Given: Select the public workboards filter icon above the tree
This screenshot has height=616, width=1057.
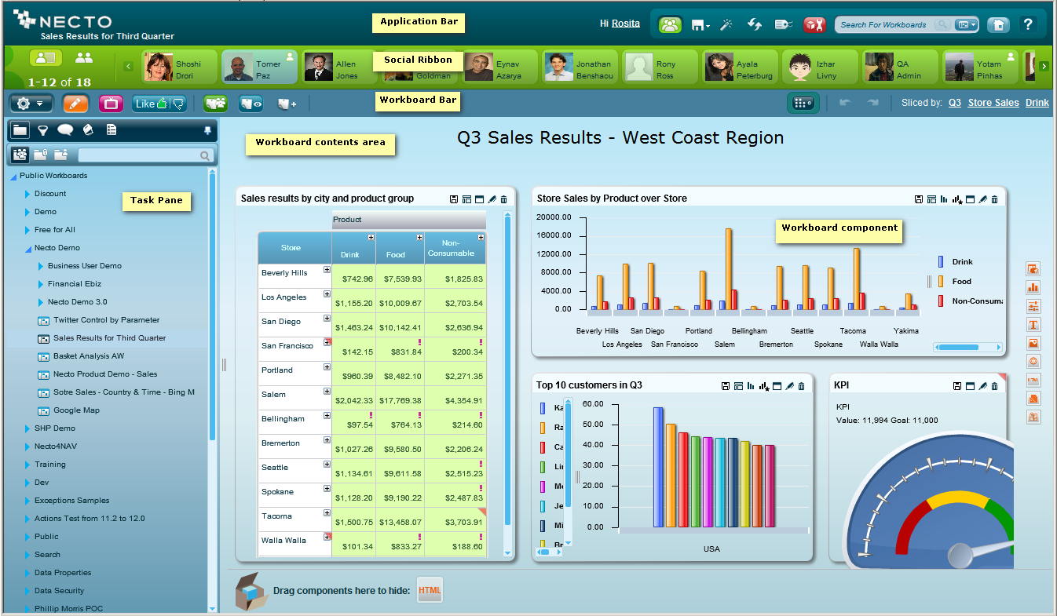Looking at the screenshot, I should (20, 155).
